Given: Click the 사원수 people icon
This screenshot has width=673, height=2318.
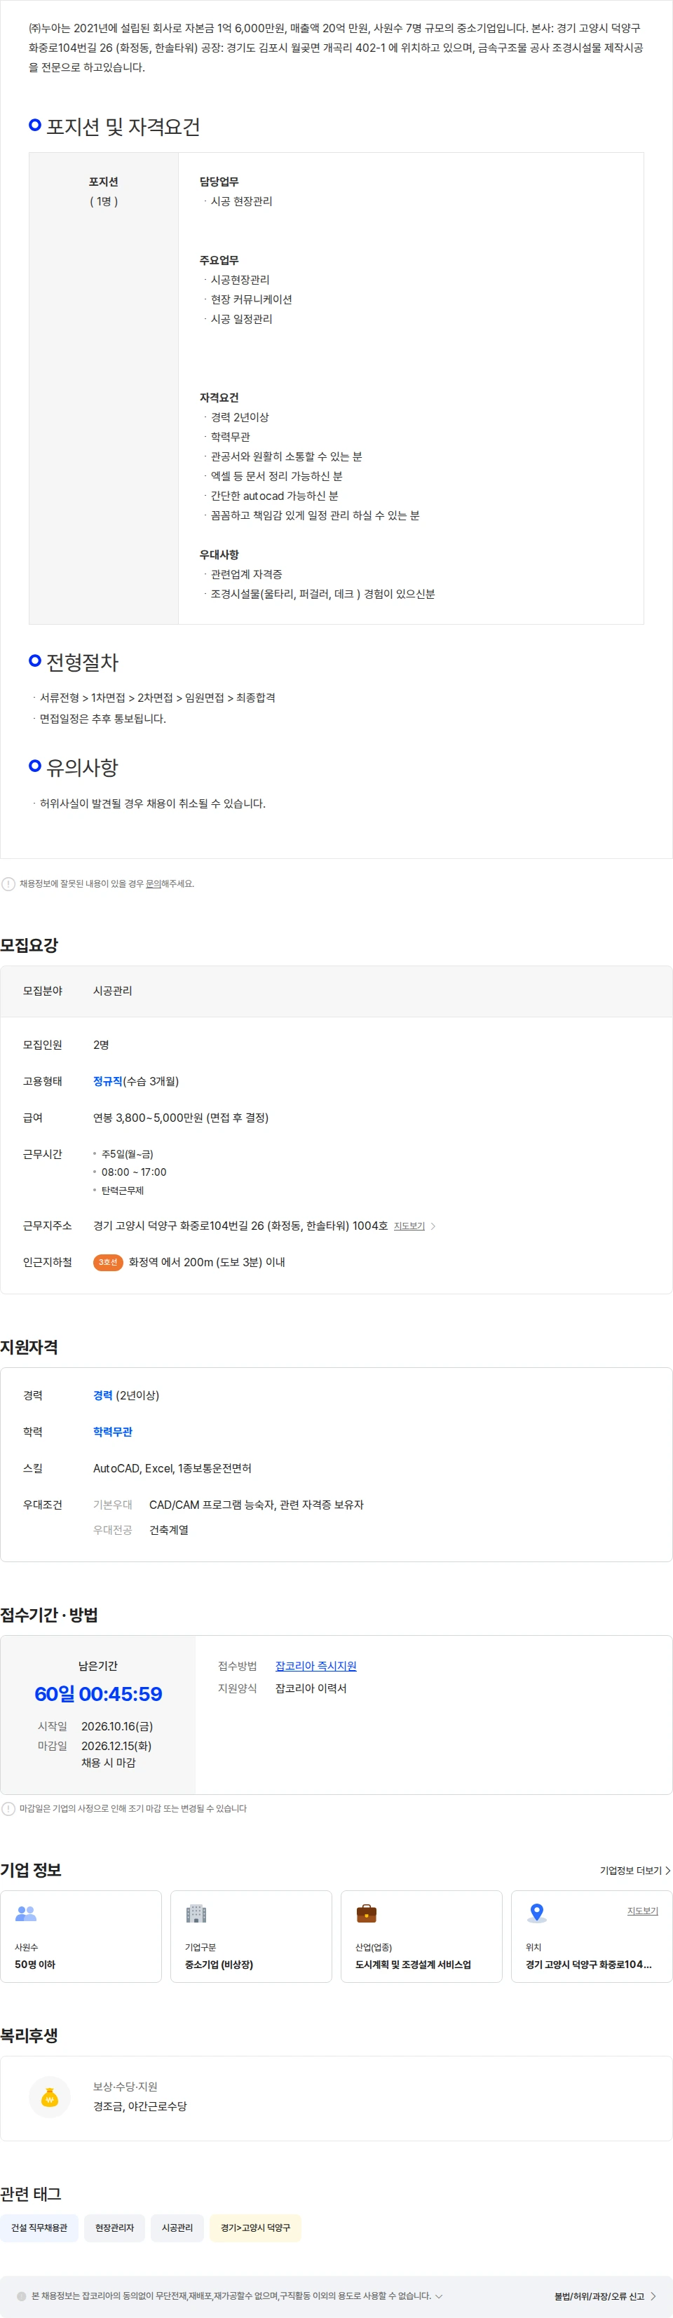Looking at the screenshot, I should 26,1913.
